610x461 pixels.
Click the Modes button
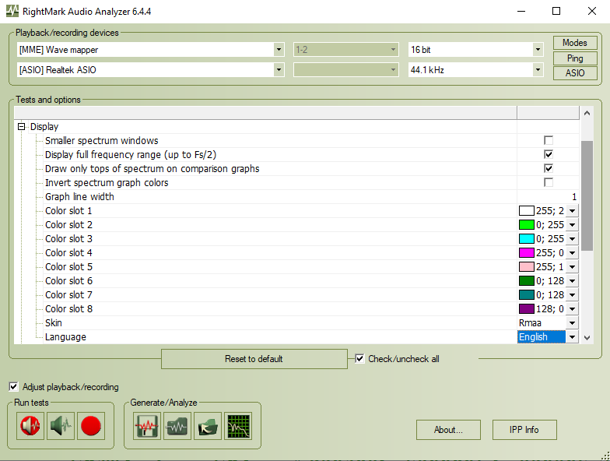pyautogui.click(x=575, y=43)
